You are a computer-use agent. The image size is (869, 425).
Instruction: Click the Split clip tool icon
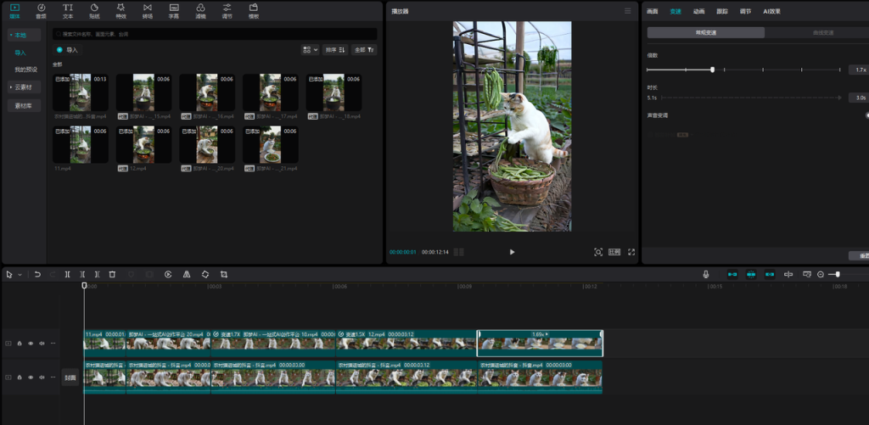(x=67, y=274)
